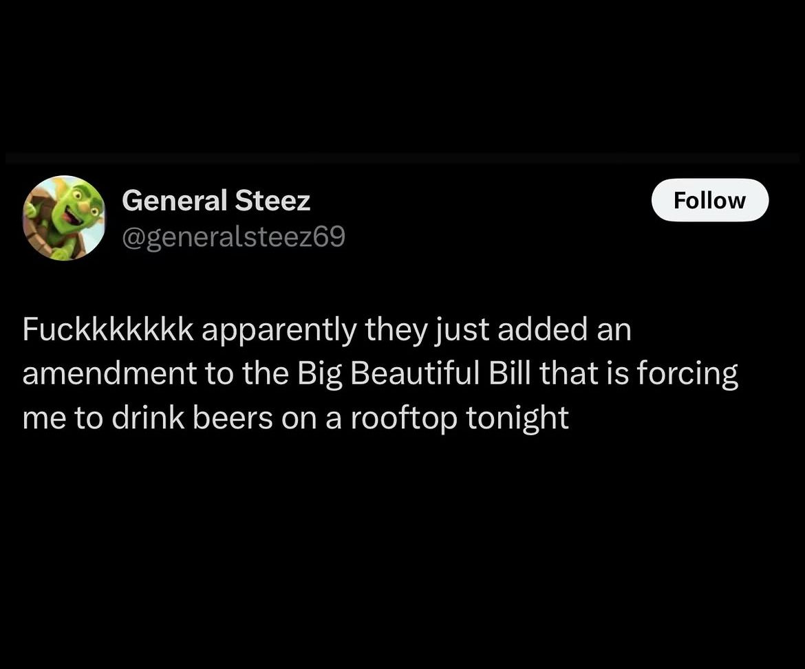
Task: Click the word "drink" in the last line
Action: (148, 418)
